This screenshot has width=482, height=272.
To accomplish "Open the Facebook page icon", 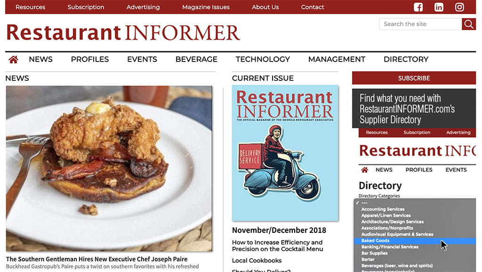I will tap(418, 7).
